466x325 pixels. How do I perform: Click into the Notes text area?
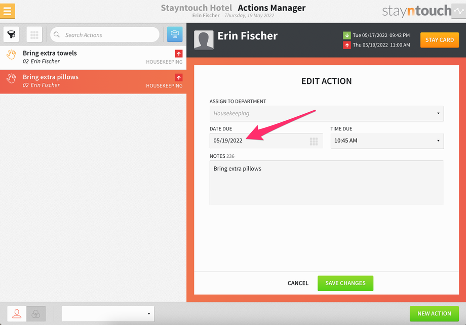click(327, 182)
